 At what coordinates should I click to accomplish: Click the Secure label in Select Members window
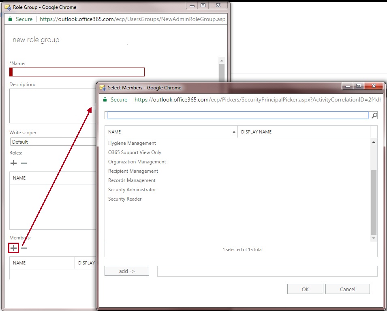(119, 99)
